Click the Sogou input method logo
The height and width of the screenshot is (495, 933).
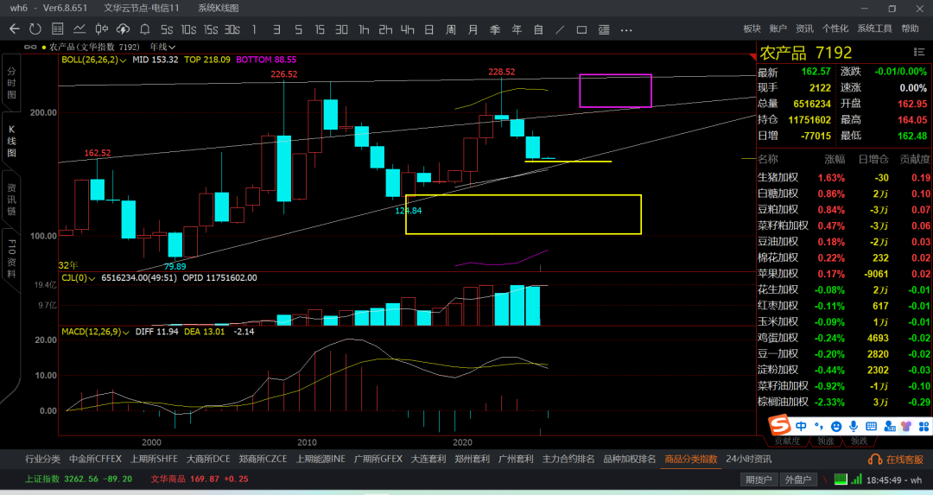click(x=779, y=425)
